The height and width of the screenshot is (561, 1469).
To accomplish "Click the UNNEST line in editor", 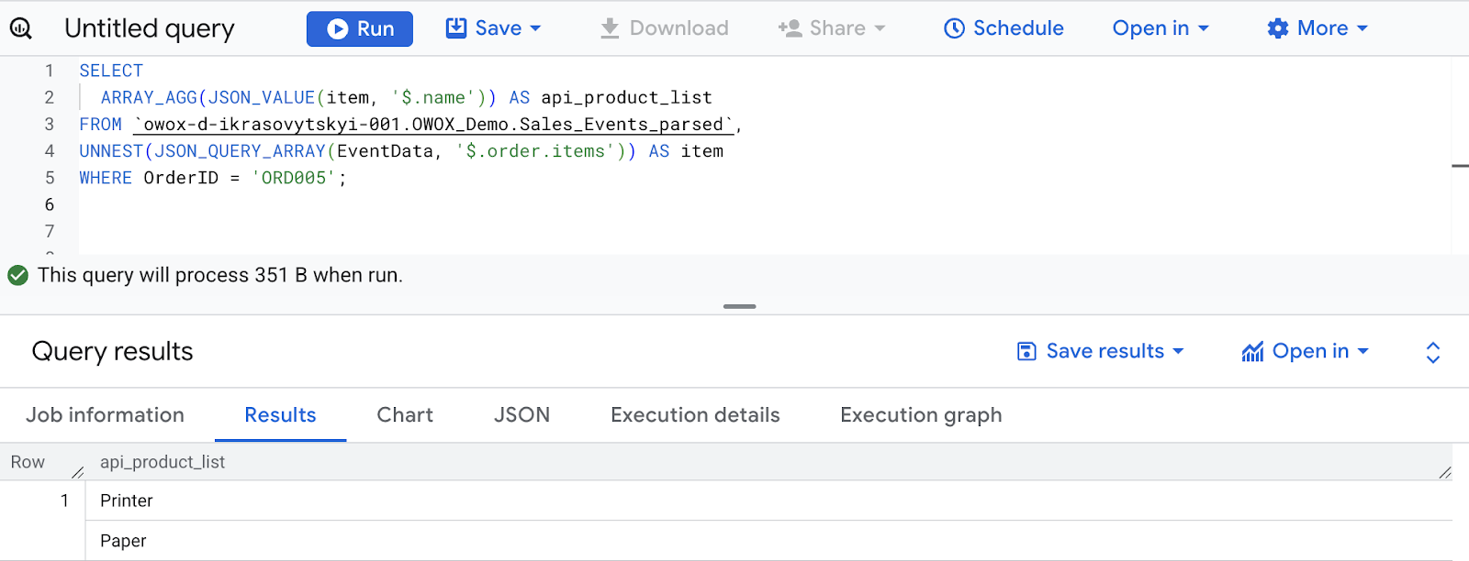I will pyautogui.click(x=401, y=151).
